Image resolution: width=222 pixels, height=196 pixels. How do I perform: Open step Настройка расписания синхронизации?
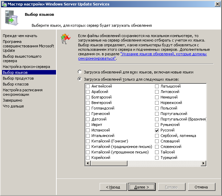(23, 92)
